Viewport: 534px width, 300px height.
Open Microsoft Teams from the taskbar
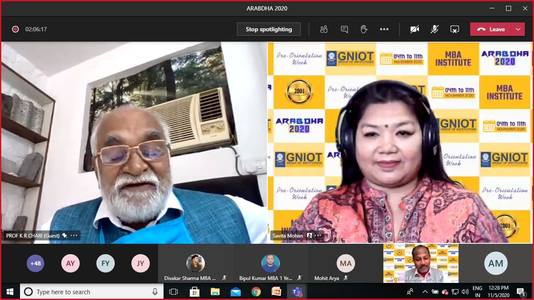[297, 292]
